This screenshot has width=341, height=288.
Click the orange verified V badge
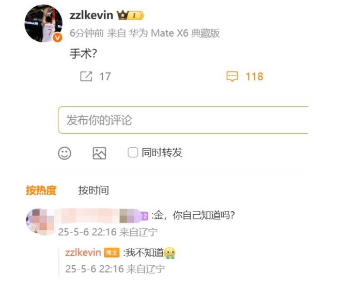(57, 38)
